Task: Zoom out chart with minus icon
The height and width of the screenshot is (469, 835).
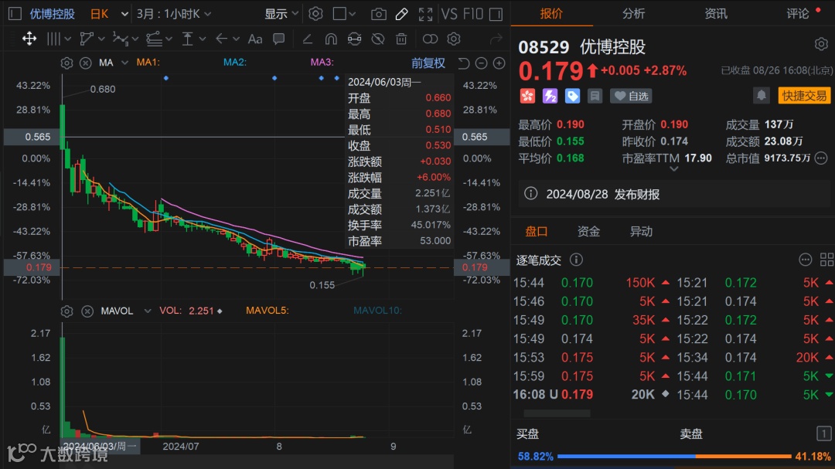Action: pyautogui.click(x=482, y=63)
